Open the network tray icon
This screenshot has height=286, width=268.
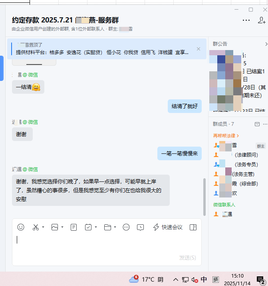[x=185, y=280]
